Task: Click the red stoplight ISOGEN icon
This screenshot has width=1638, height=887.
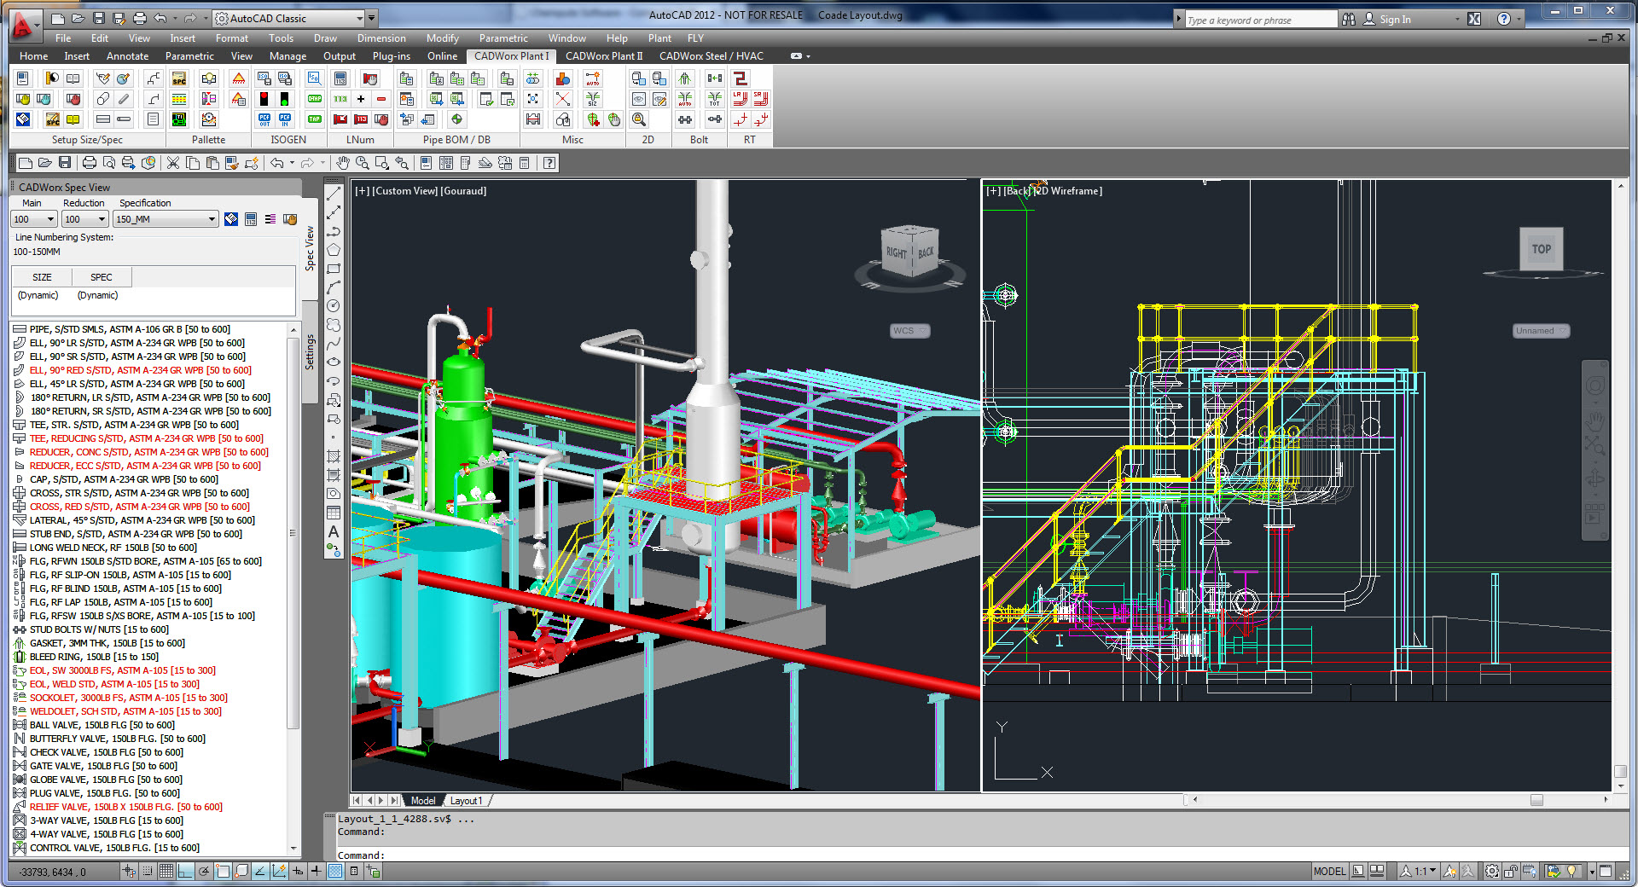Action: point(264,99)
